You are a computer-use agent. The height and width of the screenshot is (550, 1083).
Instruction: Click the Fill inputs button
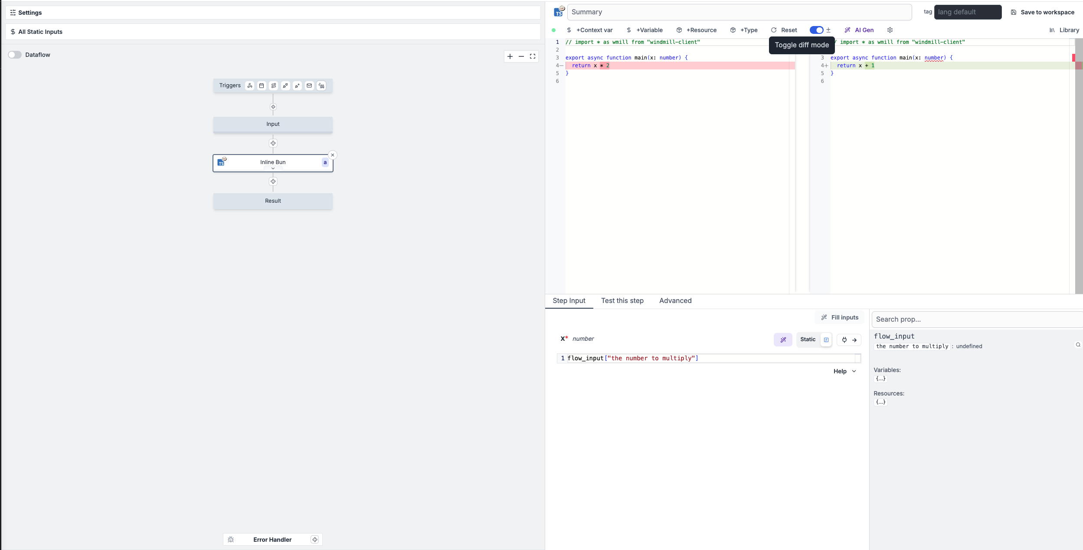[x=840, y=317]
